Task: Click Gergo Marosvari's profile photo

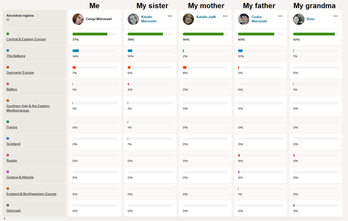Action: tap(78, 19)
